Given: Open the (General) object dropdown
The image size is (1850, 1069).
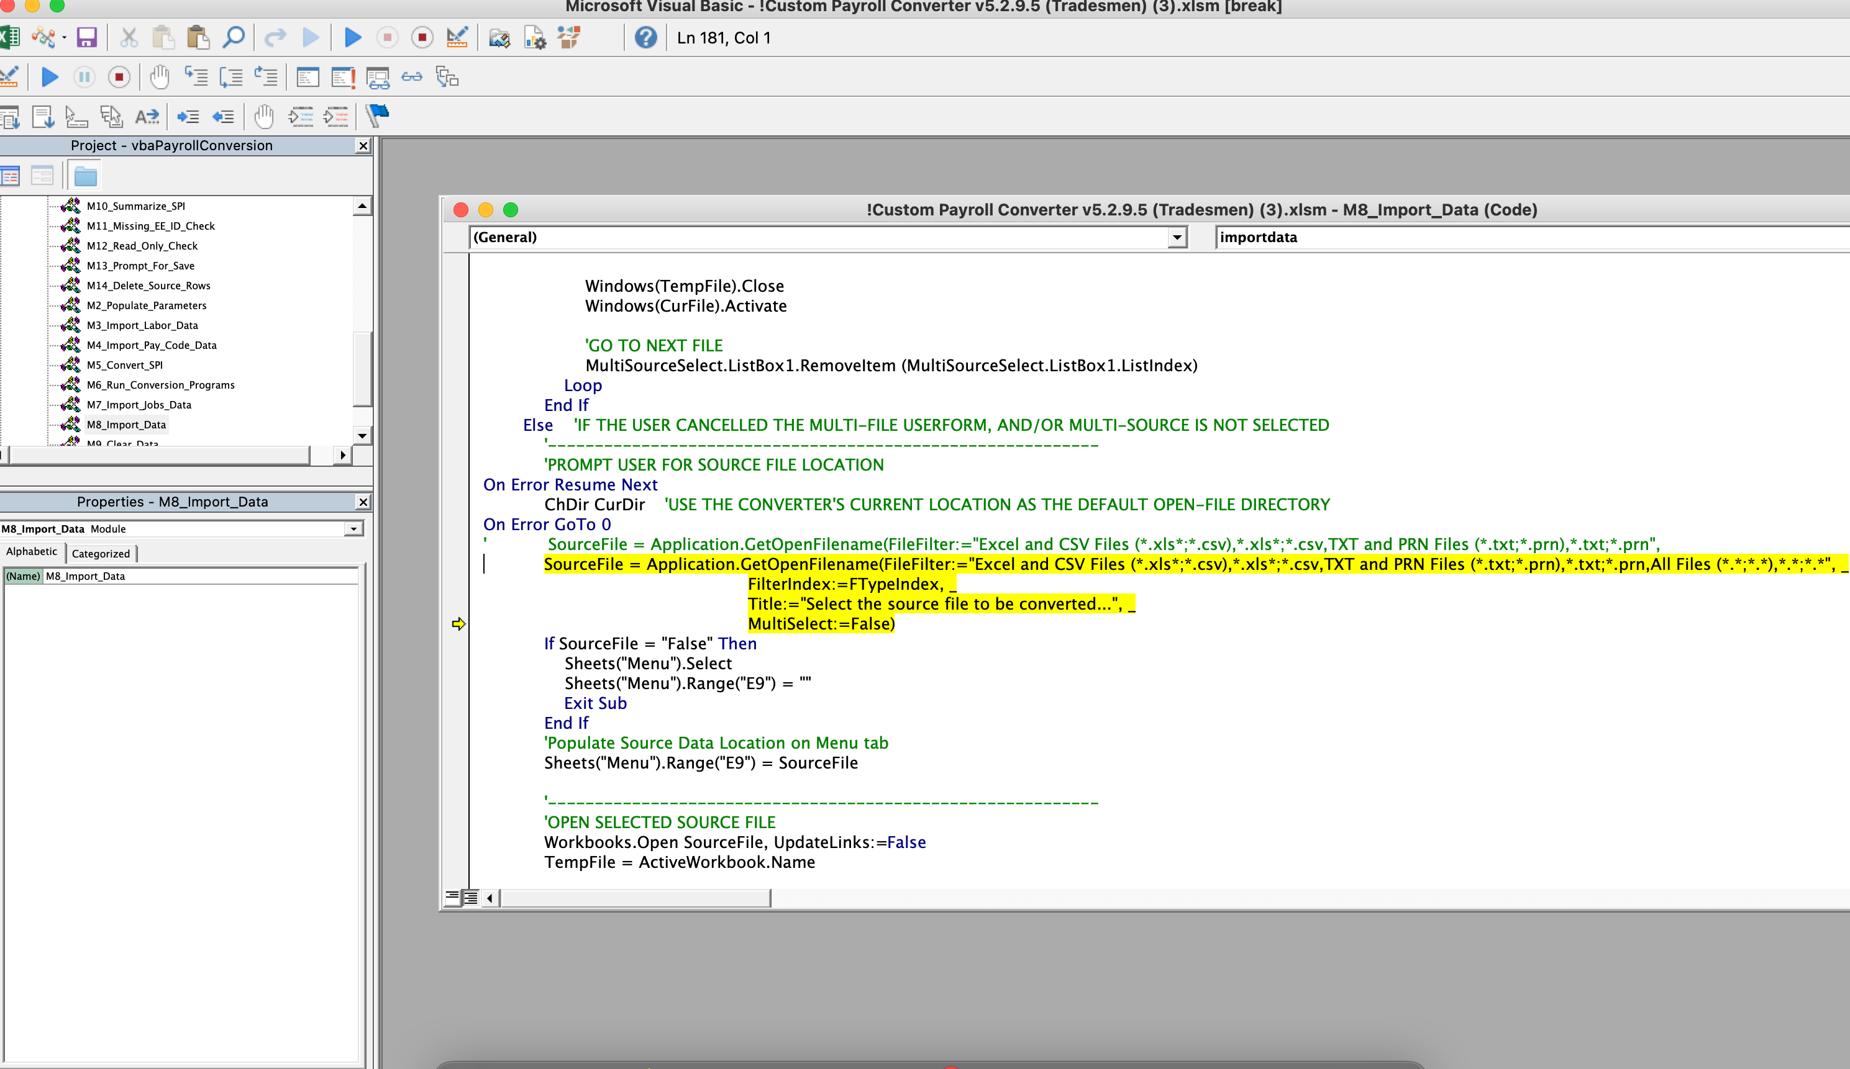Looking at the screenshot, I should (x=1177, y=237).
